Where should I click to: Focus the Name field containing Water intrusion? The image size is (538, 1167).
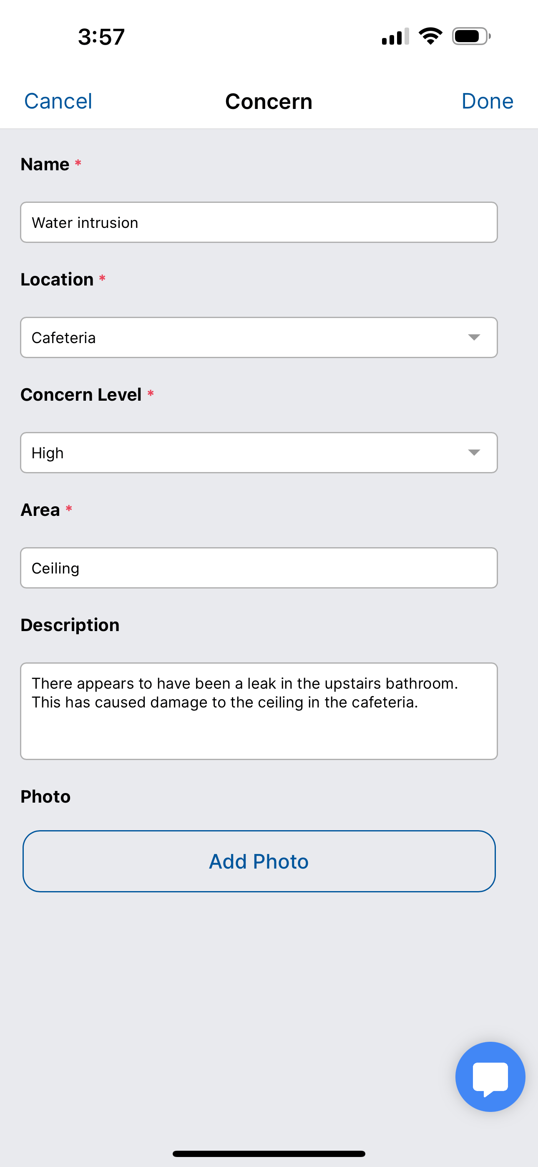pos(259,222)
